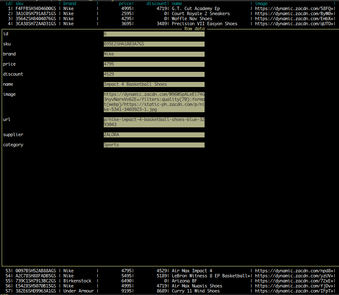The width and height of the screenshot is (339, 295).
Task: Click the brand input field in Row data
Action: pos(154,54)
